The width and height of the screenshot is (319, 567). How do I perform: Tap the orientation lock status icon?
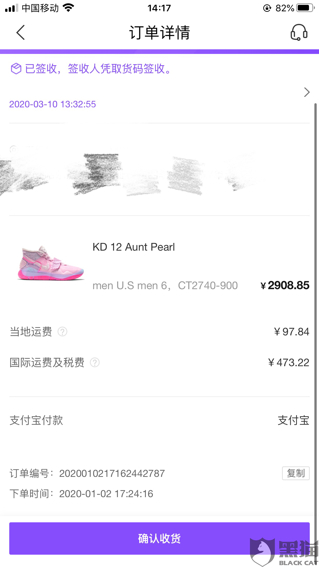click(x=267, y=8)
